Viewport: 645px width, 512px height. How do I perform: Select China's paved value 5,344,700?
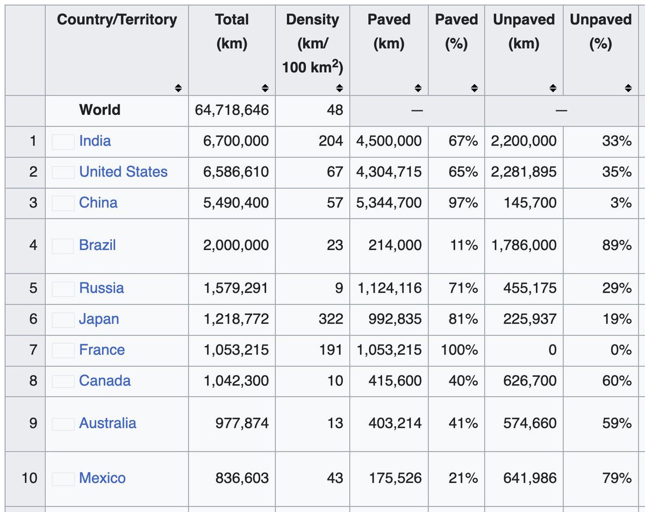[x=389, y=203]
